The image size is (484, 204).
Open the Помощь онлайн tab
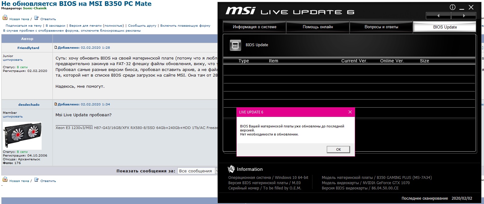point(318,27)
